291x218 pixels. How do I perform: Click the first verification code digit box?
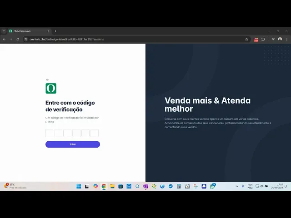50,133
